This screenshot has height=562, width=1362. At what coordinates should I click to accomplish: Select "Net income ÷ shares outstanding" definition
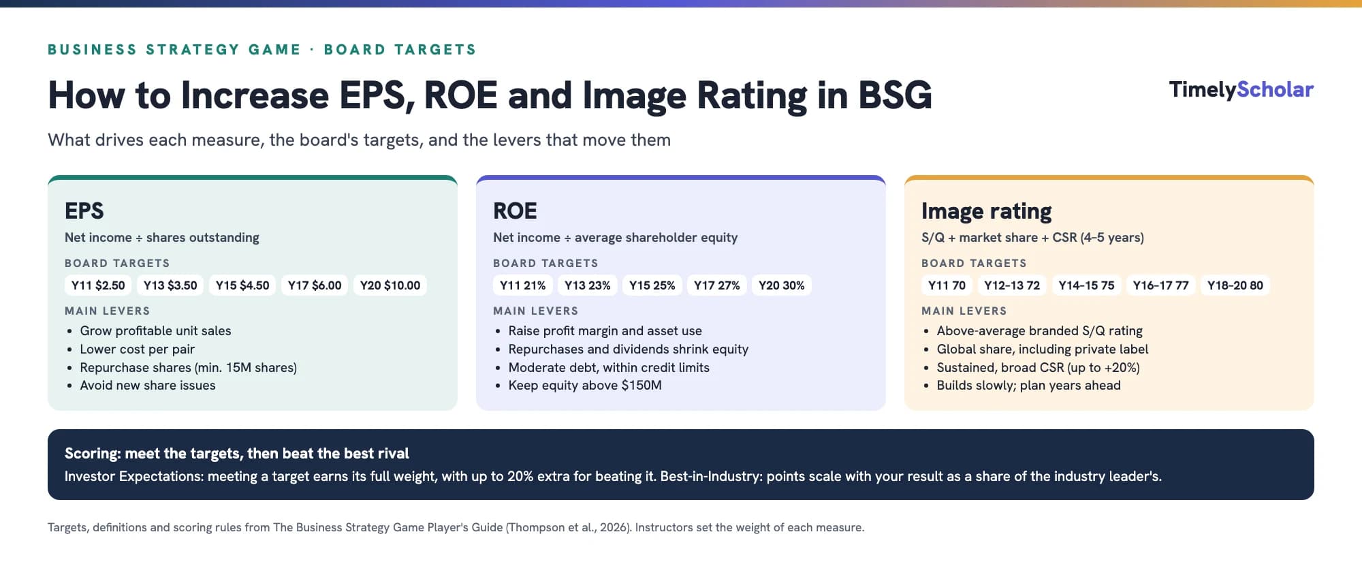click(x=162, y=237)
